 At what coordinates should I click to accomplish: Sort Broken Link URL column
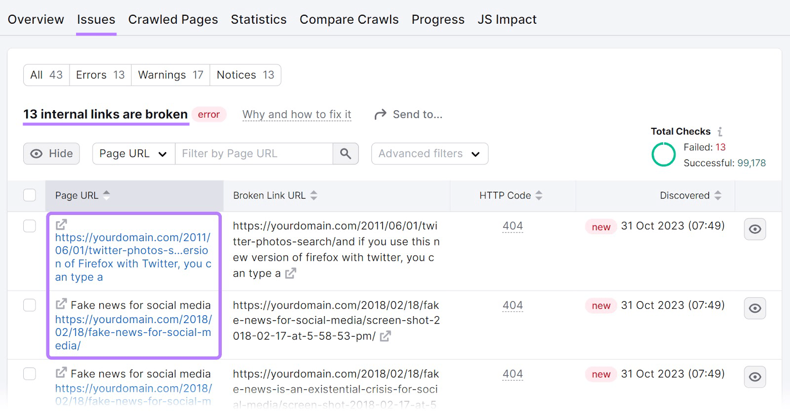tap(314, 195)
